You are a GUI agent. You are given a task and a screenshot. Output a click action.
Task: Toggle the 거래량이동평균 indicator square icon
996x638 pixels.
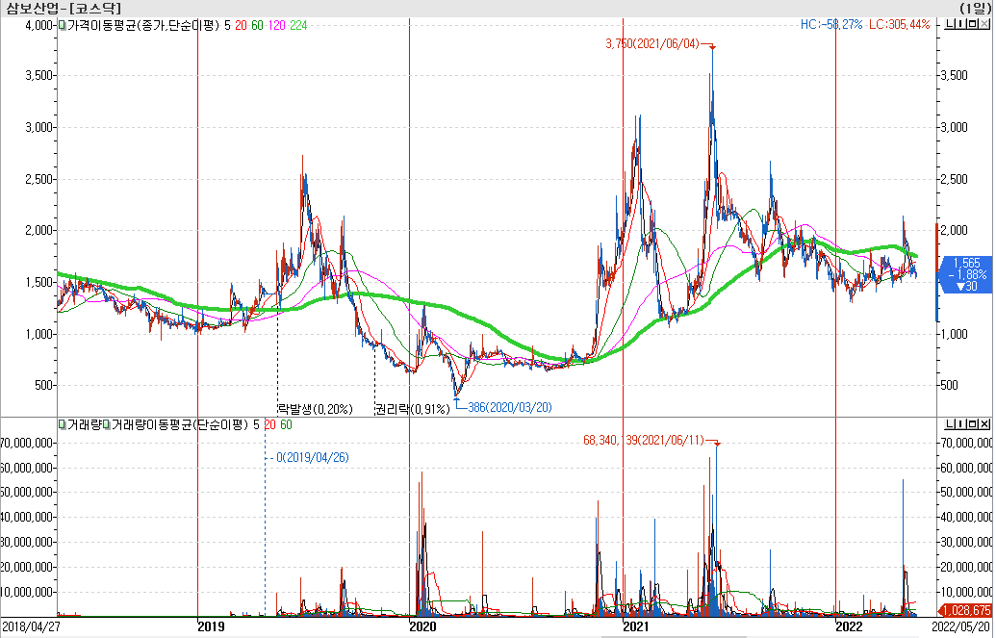pos(106,424)
